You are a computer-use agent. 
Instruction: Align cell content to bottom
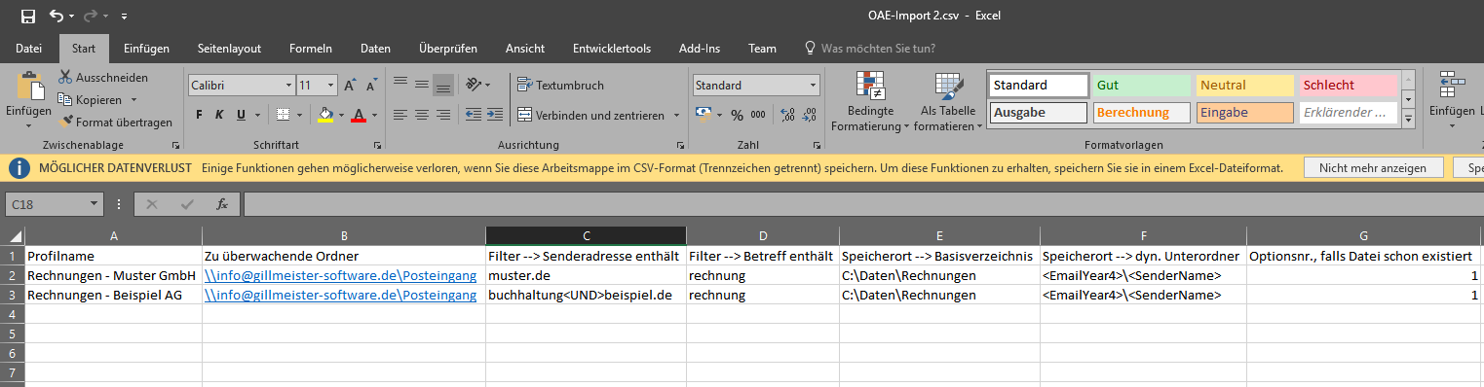tap(442, 85)
